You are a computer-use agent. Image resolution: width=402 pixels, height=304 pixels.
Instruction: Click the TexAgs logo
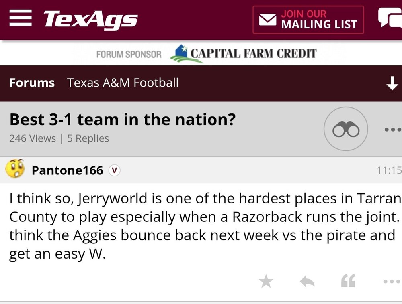tap(90, 20)
